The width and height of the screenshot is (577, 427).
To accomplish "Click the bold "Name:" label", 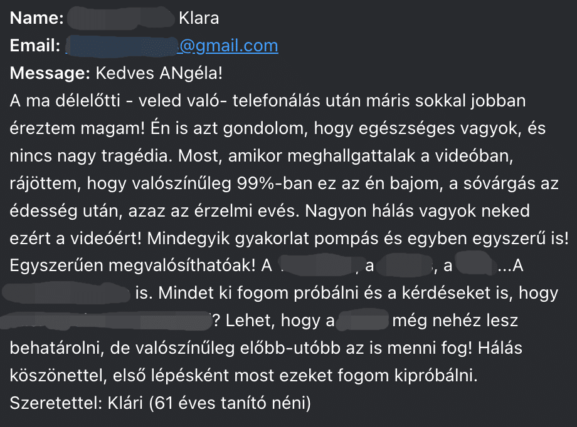I will click(x=37, y=18).
